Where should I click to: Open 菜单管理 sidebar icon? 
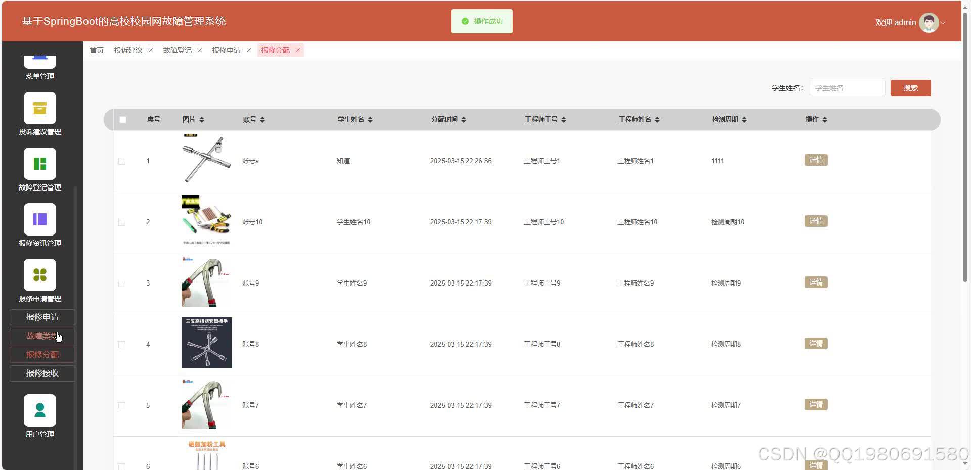point(40,62)
